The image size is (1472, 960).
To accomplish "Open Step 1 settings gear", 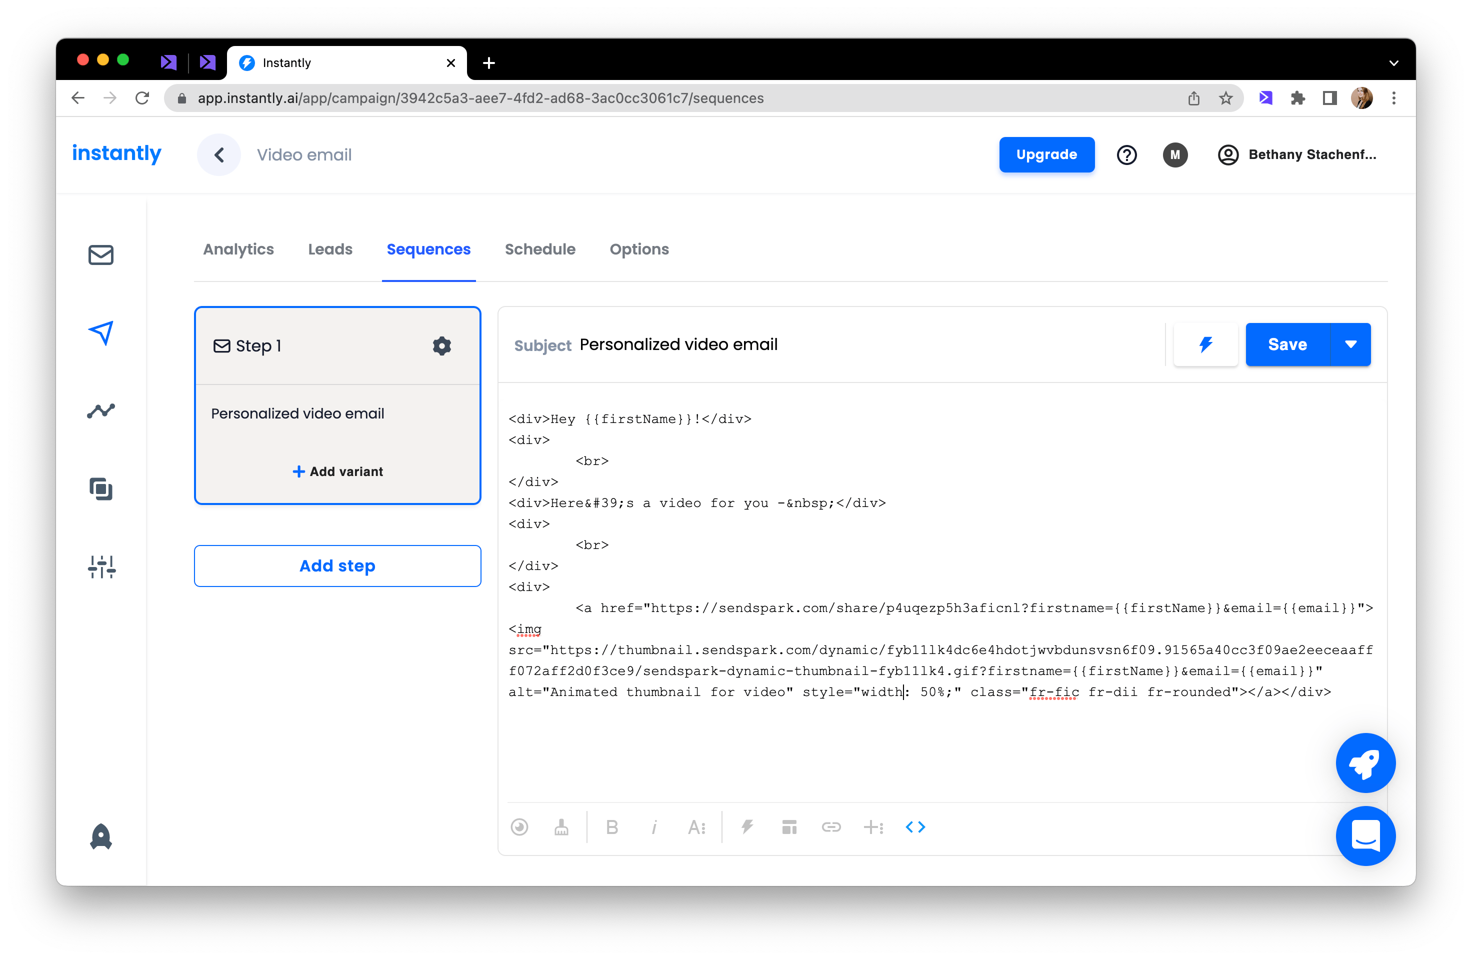I will [441, 346].
